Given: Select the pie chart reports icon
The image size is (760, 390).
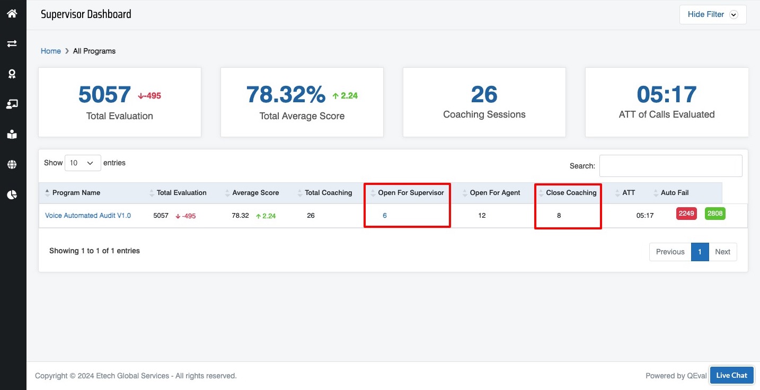Looking at the screenshot, I should [12, 195].
